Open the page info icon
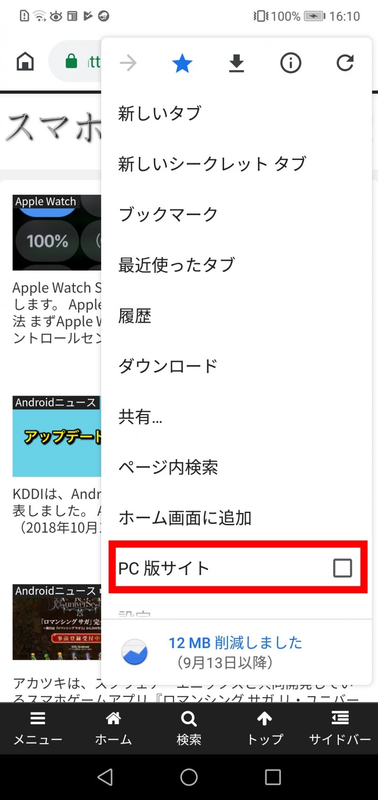Image resolution: width=378 pixels, height=800 pixels. coord(291,63)
